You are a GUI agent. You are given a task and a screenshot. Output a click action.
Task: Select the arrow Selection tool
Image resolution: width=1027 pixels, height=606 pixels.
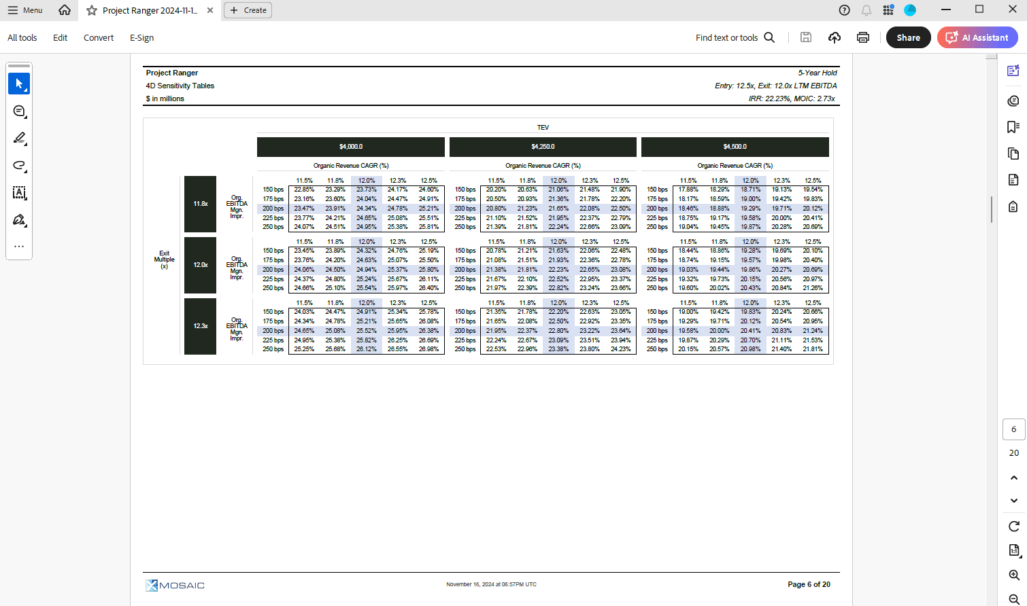tap(19, 84)
